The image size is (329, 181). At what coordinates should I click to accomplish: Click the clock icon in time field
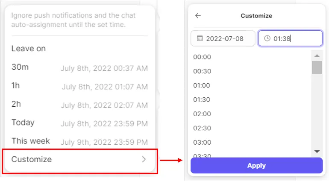click(x=267, y=38)
